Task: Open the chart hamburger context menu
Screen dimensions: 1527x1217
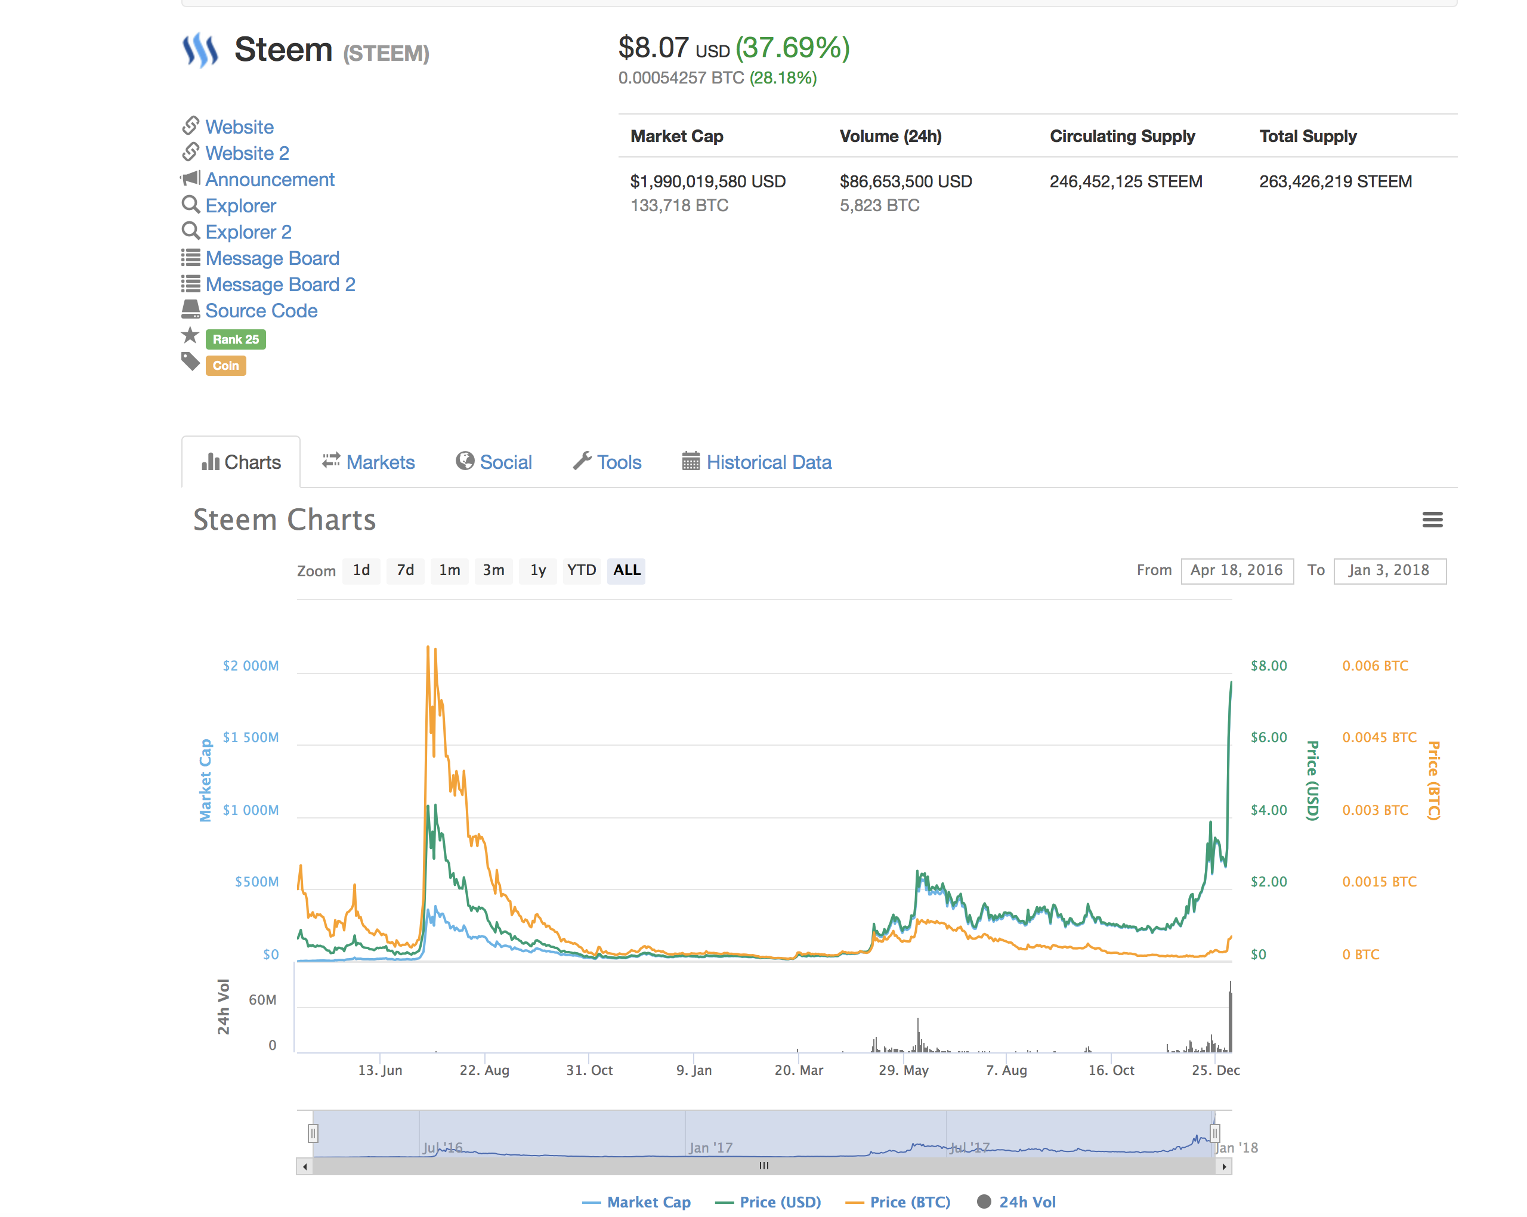Action: point(1432,520)
